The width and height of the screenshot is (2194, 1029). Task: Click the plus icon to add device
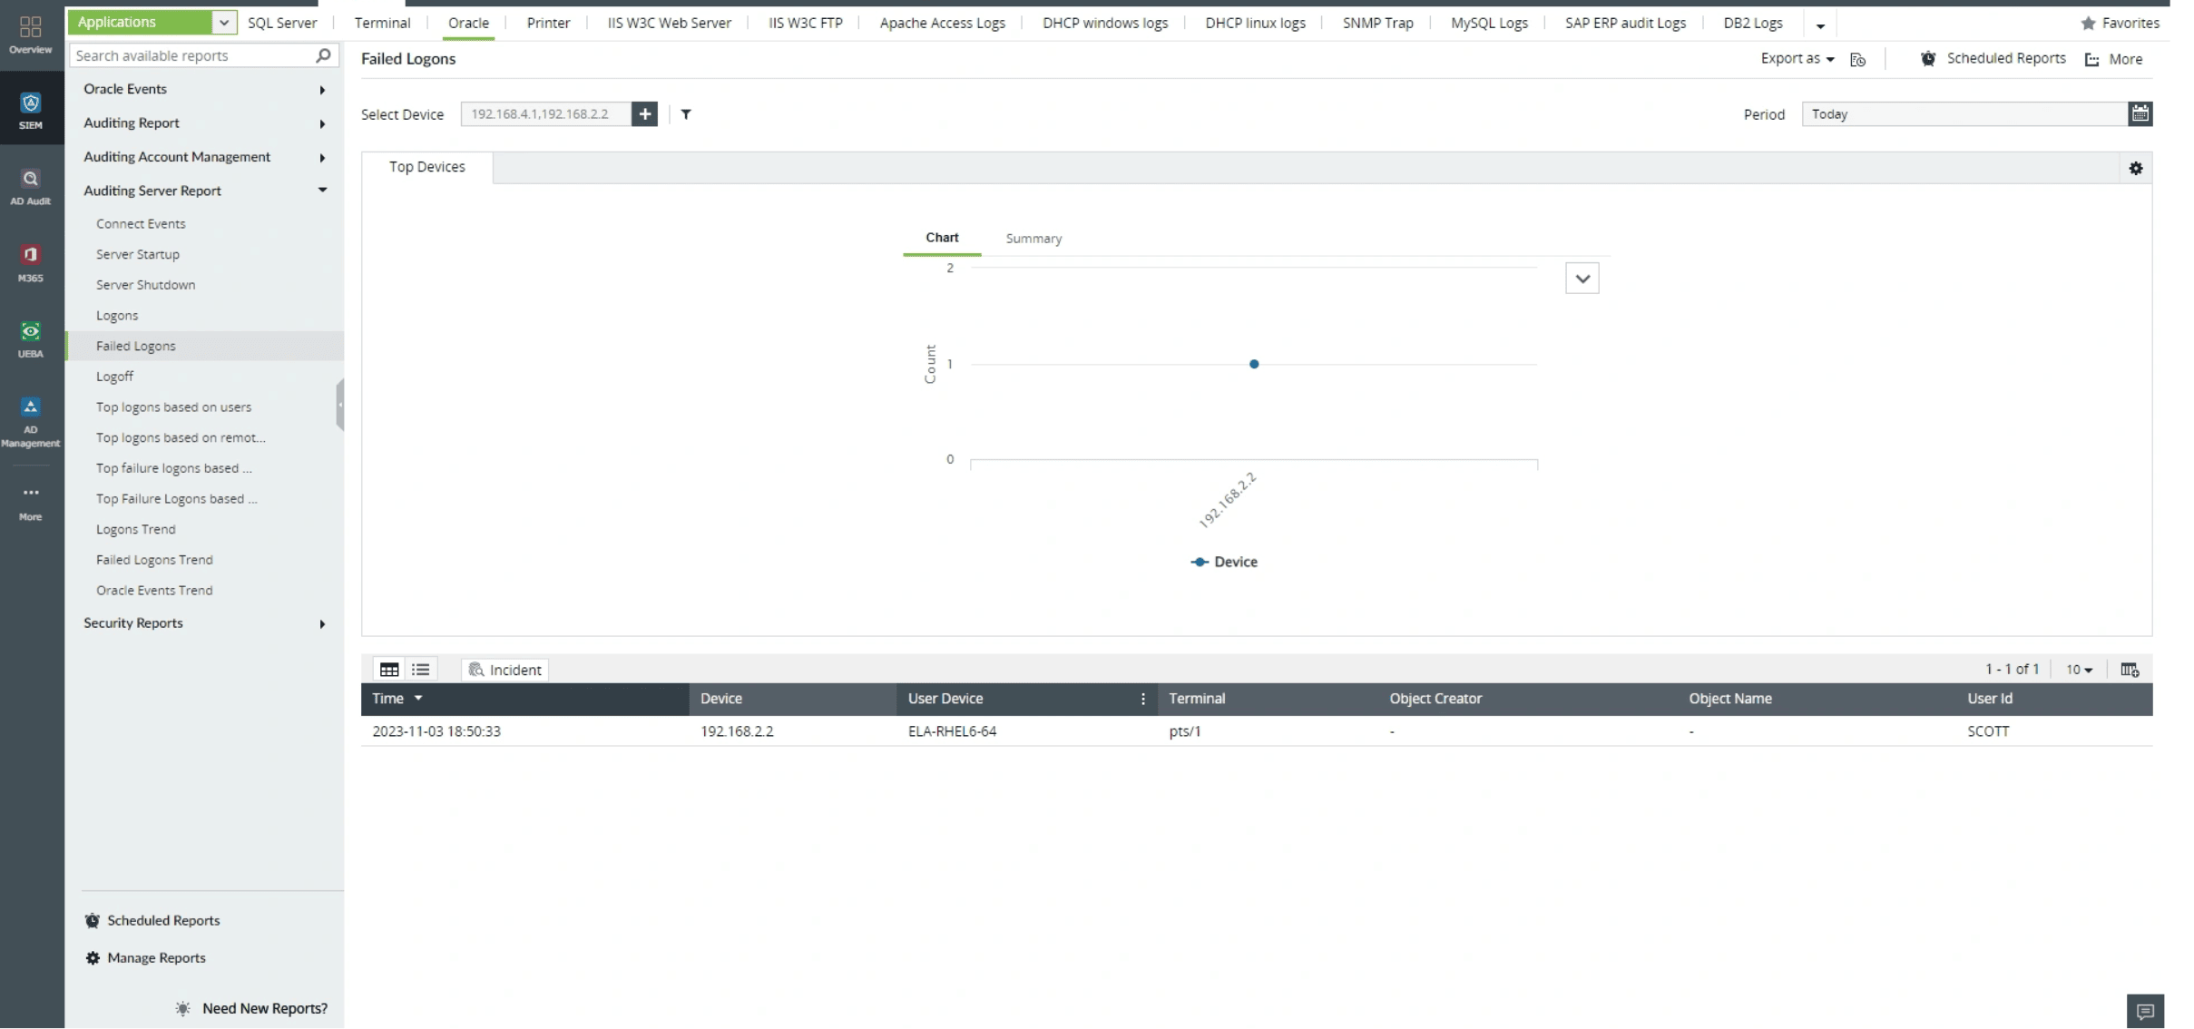pyautogui.click(x=644, y=114)
